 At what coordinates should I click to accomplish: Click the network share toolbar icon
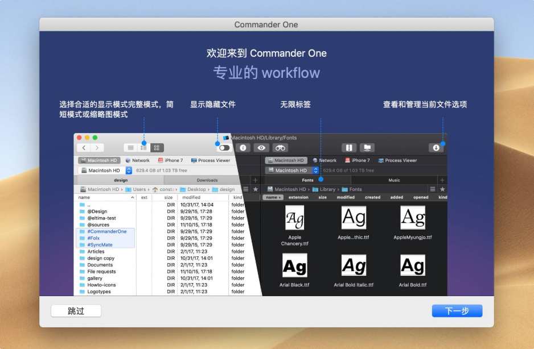click(367, 148)
